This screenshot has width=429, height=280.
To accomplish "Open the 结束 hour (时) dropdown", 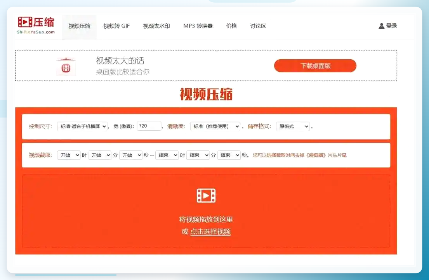I will point(167,155).
